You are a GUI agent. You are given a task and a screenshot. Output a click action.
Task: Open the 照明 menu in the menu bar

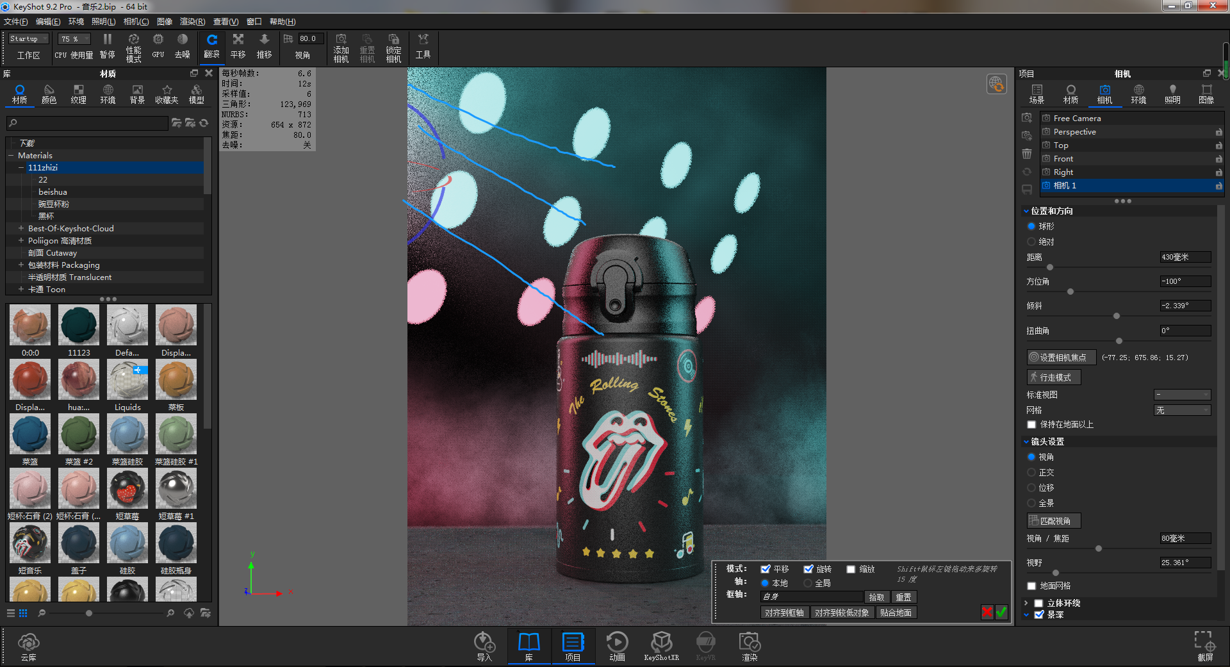click(102, 21)
